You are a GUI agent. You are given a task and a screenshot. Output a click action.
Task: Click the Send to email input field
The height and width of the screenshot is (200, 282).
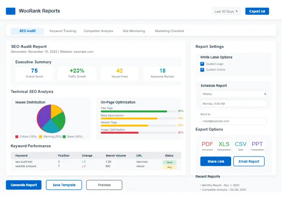coord(233,121)
